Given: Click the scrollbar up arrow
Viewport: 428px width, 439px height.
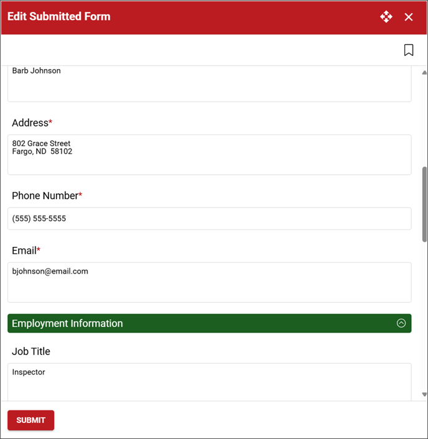Looking at the screenshot, I should (424, 73).
